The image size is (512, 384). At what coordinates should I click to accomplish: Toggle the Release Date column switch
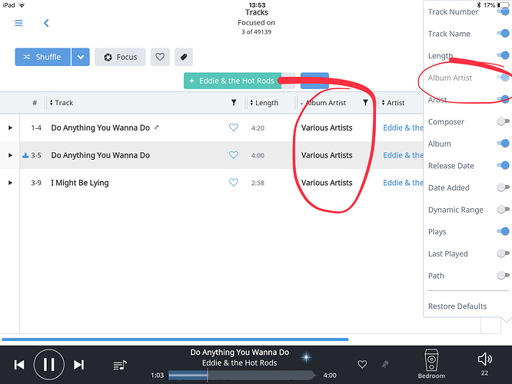coord(504,165)
